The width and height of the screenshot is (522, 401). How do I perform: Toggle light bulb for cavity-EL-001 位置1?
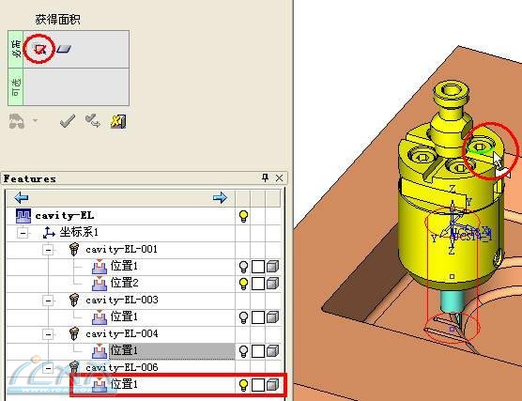tap(244, 267)
